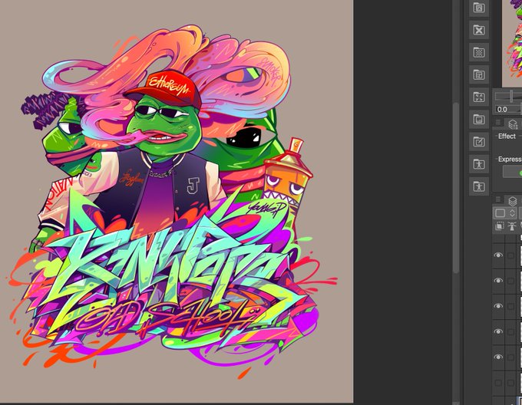Open the Layer panel hamburger menu
The height and width of the screenshot is (405, 522).
pyautogui.click(x=498, y=199)
